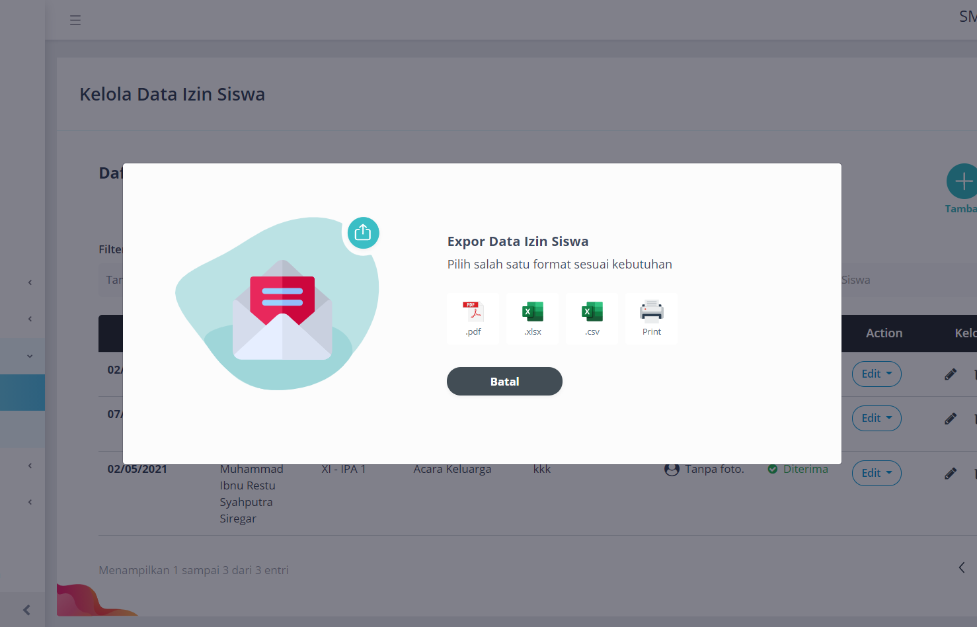Viewport: 977px width, 627px height.
Task: Click the plus Tambah button
Action: [x=962, y=182]
